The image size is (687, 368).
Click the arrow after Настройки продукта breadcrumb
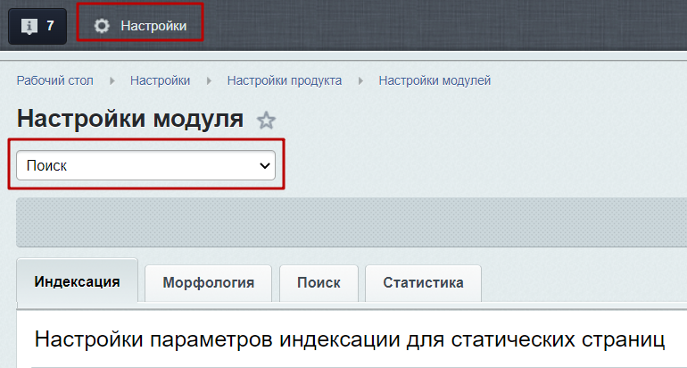pos(360,80)
